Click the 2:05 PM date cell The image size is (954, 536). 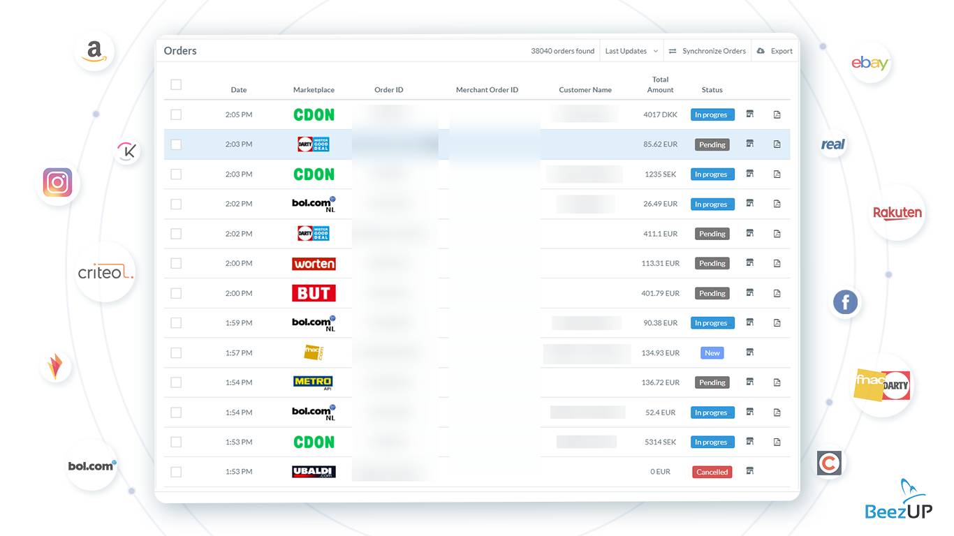239,114
